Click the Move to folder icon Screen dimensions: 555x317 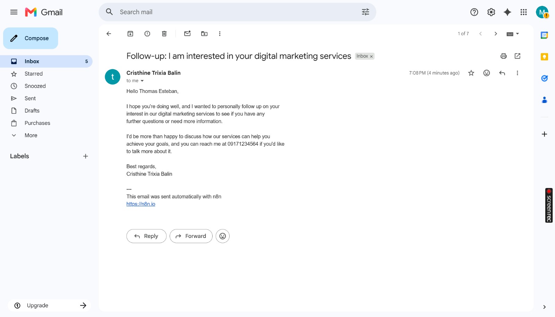coord(204,34)
